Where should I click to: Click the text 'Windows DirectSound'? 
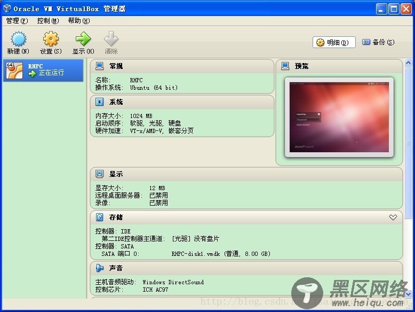click(x=173, y=282)
